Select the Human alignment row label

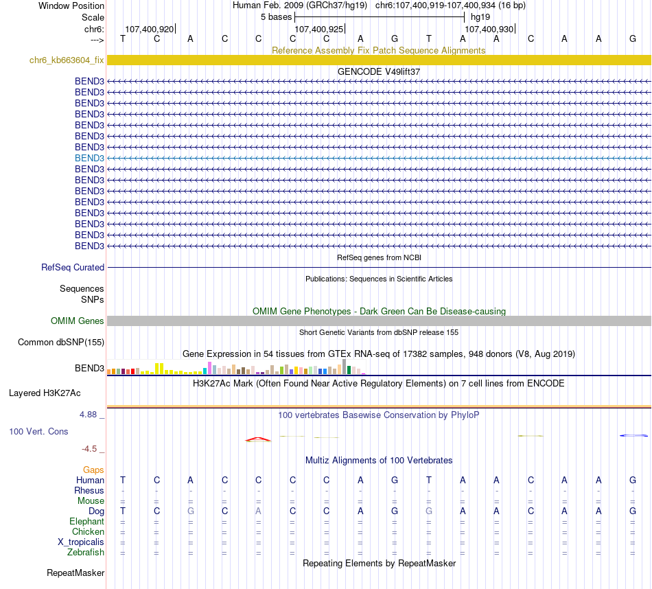point(90,480)
